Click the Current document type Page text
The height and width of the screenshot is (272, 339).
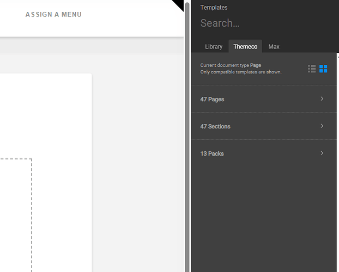click(241, 65)
